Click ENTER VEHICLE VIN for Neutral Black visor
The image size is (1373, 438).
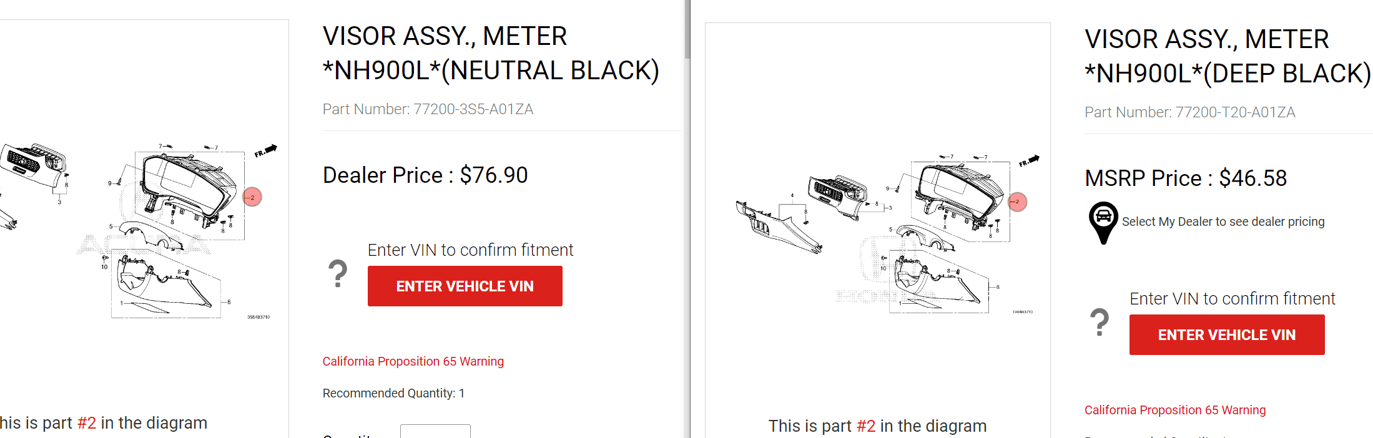[x=465, y=286]
